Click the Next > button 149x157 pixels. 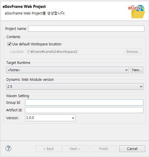(x=75, y=149)
